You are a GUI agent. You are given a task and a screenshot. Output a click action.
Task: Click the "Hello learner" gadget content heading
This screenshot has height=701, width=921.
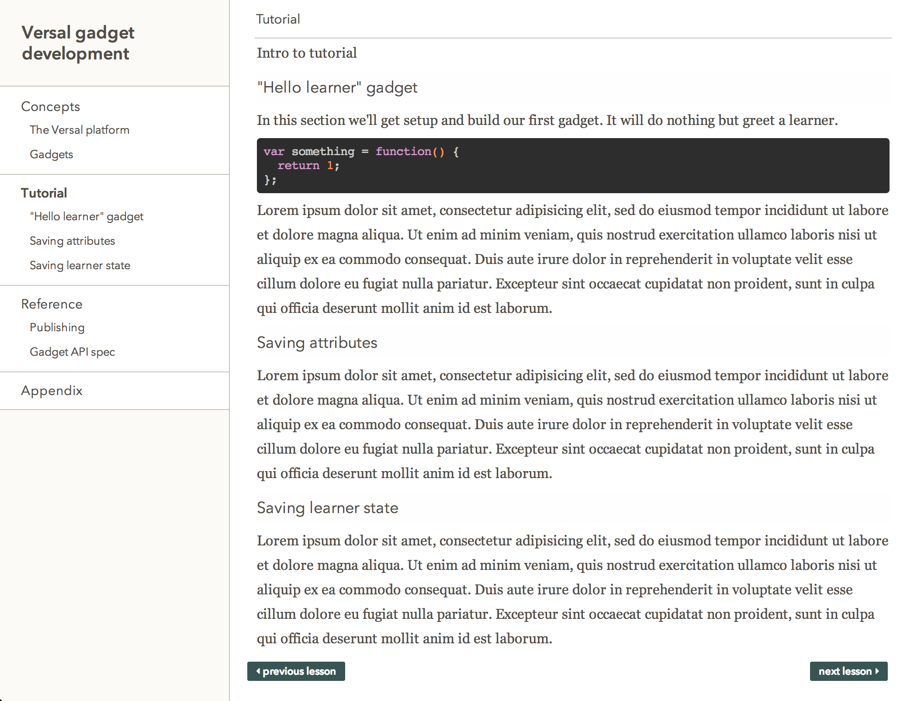pos(337,87)
